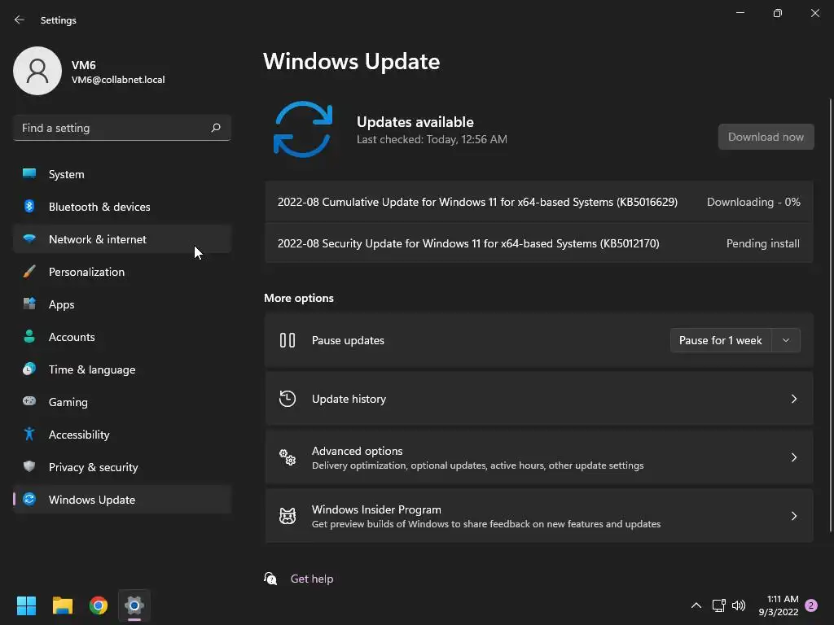The image size is (834, 625).
Task: Click the vertical scrollbar on right
Action: tap(830, 315)
